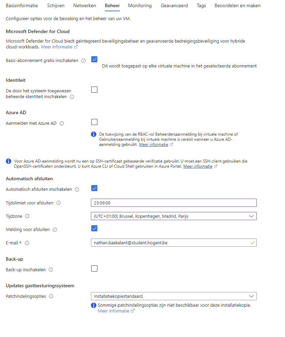Click info icon next to Back-up inschakelen

point(51,270)
